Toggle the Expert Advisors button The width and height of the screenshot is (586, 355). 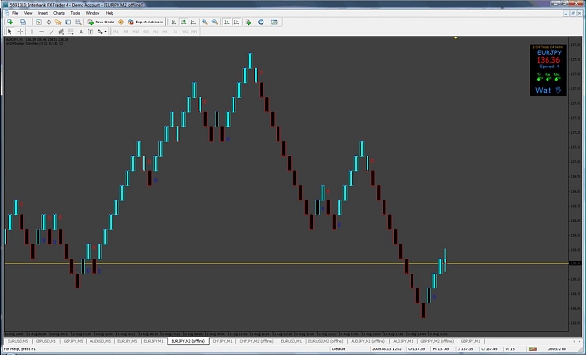tap(145, 22)
